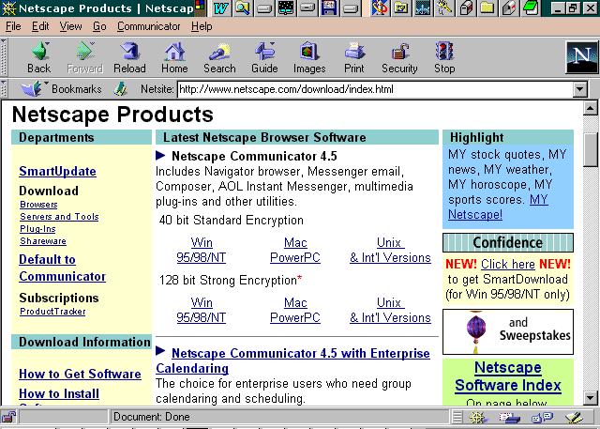Click the mailbox with red flag shortcut
The image size is (600, 429).
(x=508, y=8)
